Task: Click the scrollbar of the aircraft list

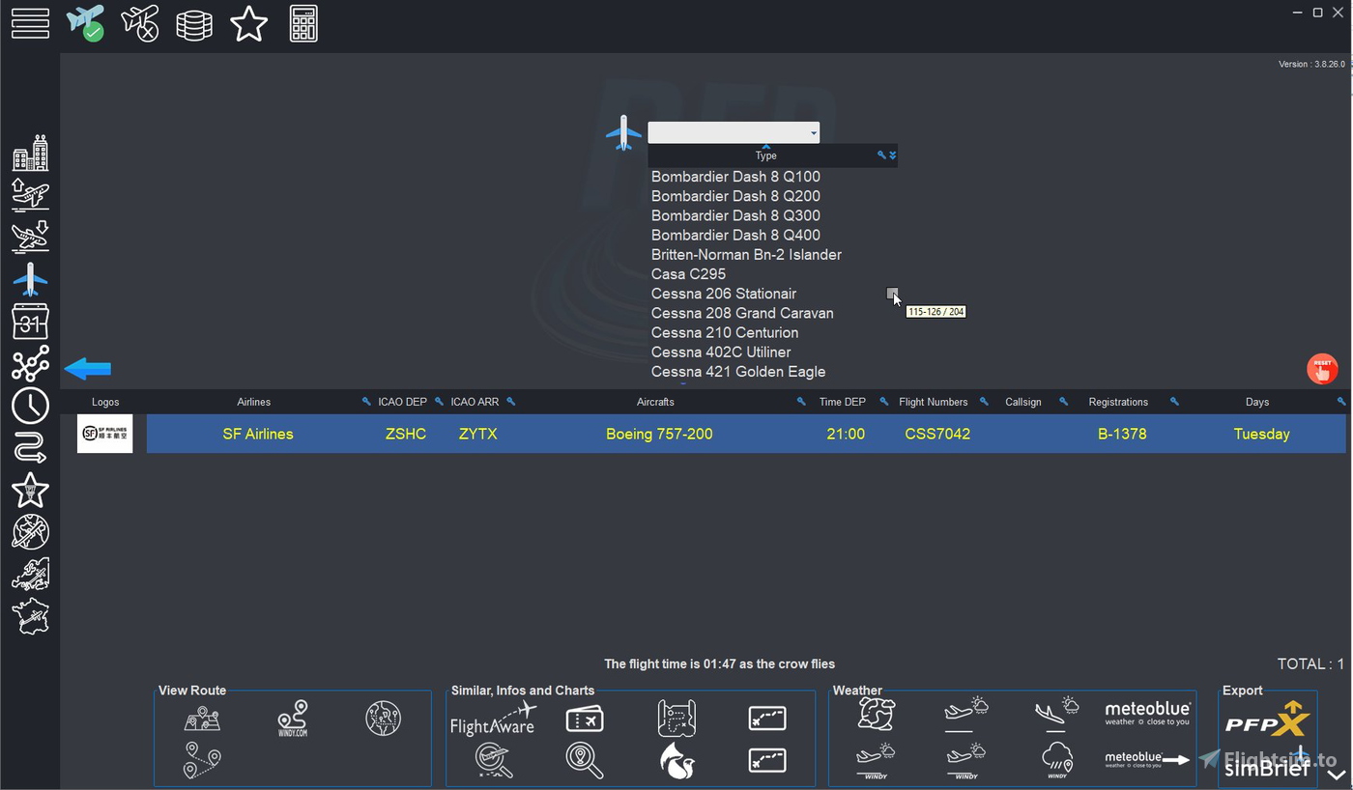Action: (x=891, y=294)
